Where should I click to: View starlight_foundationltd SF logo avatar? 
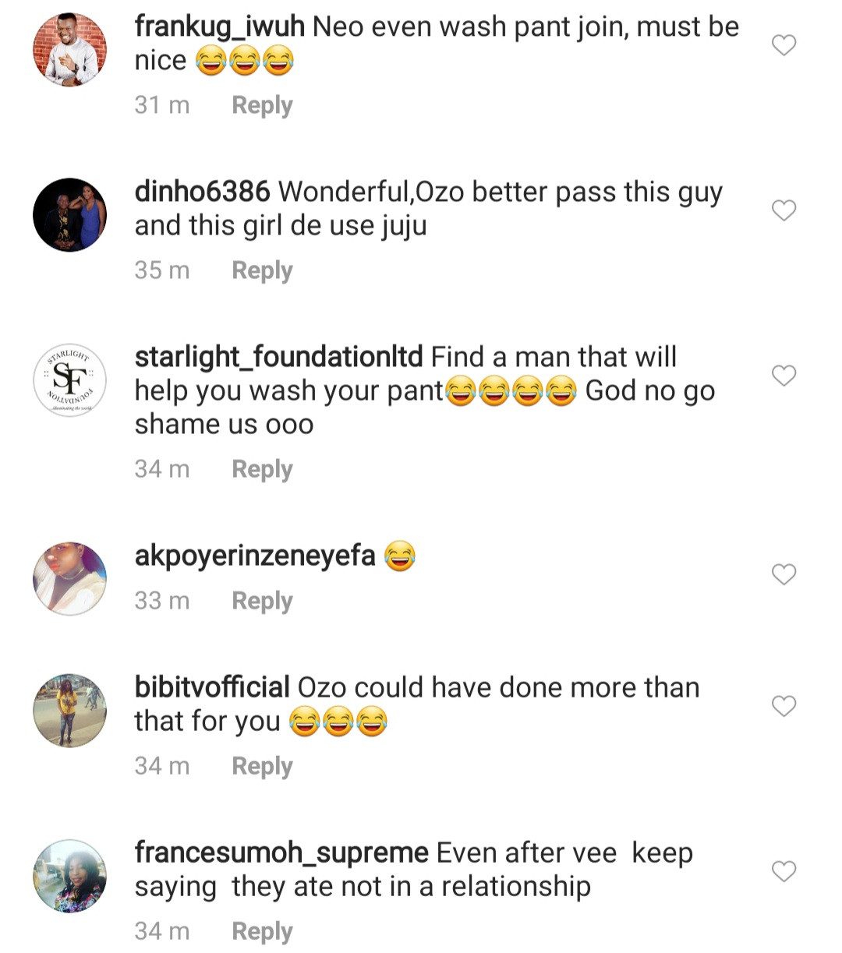[x=70, y=380]
